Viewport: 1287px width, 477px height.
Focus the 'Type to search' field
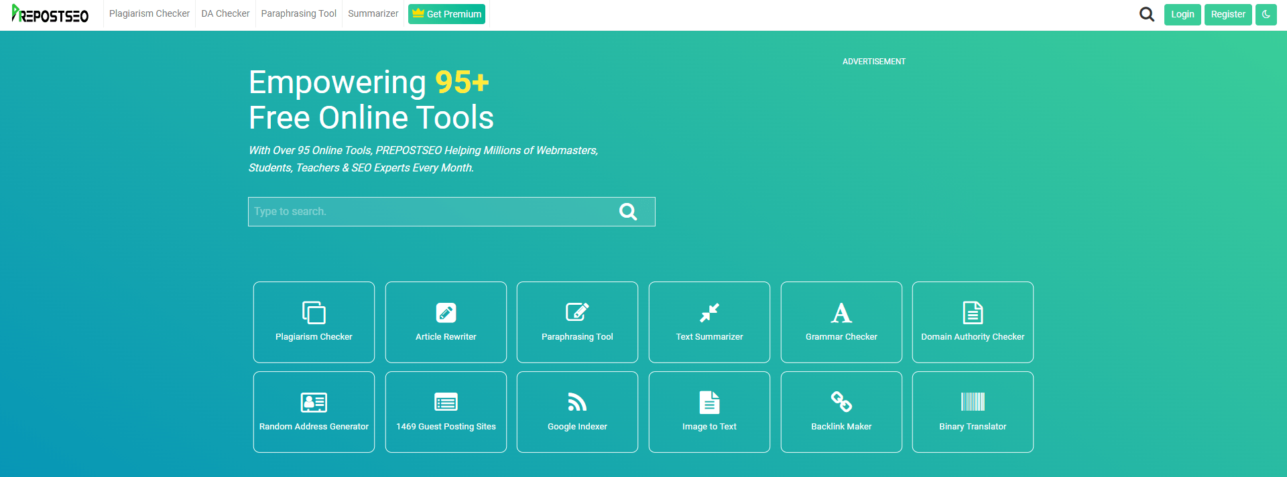[429, 212]
